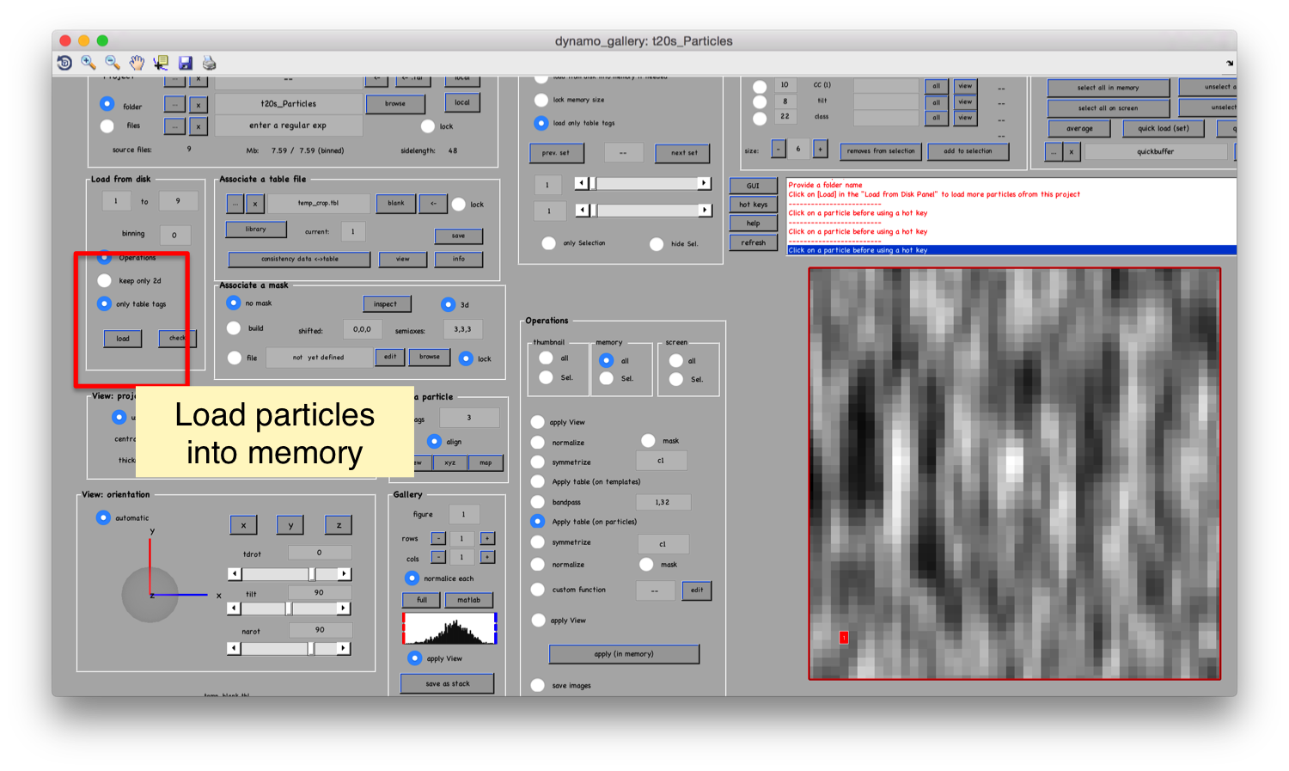This screenshot has width=1289, height=771.
Task: Select the zoom in magnifier tool
Action: coord(88,63)
